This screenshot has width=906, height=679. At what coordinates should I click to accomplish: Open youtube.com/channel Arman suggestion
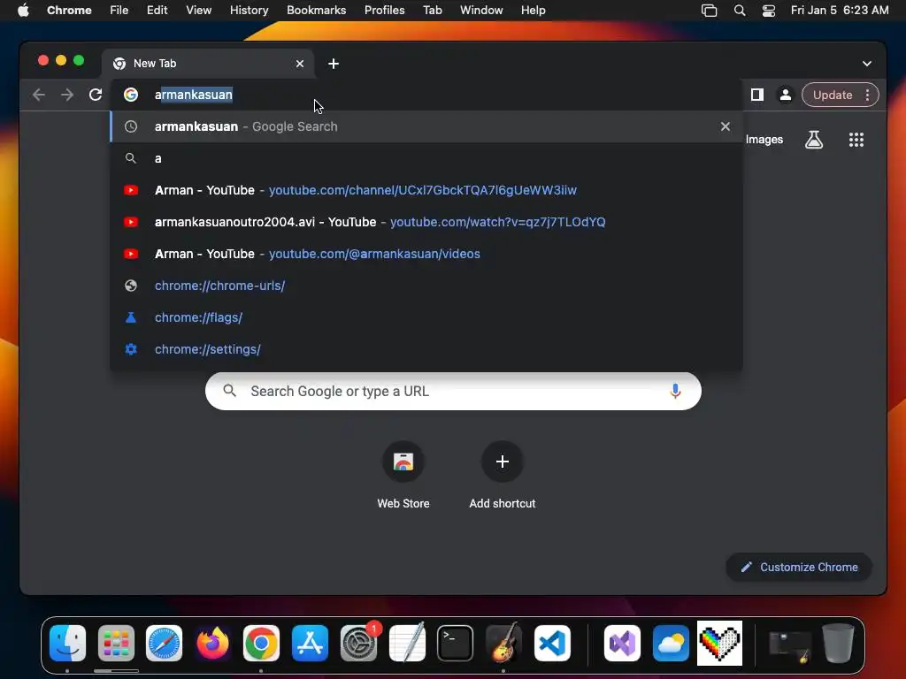pos(426,190)
